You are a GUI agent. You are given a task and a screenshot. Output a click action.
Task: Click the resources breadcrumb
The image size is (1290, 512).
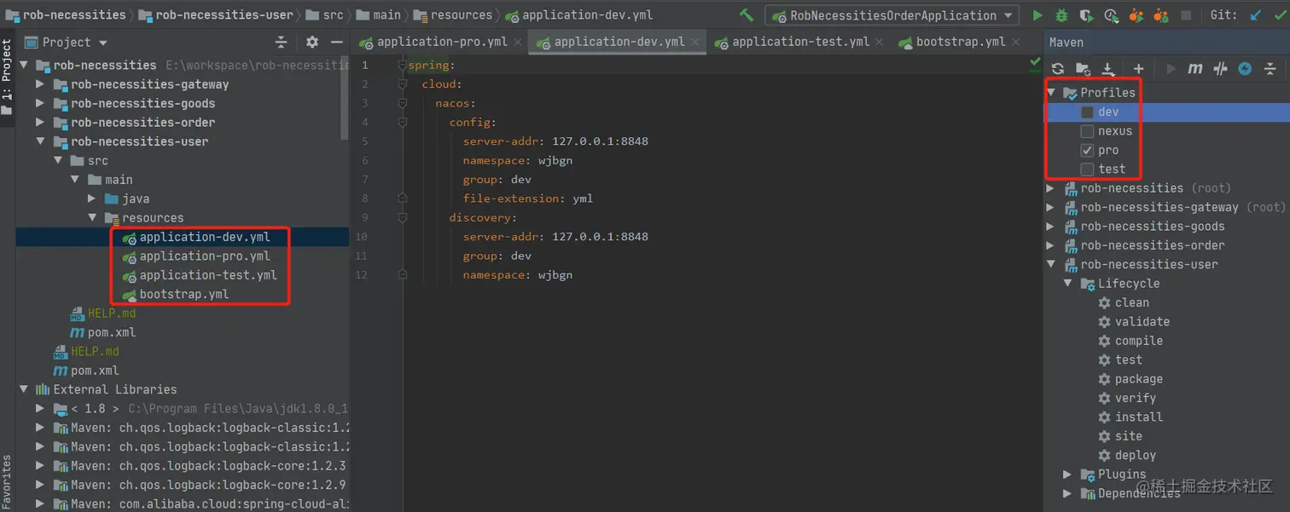click(452, 15)
